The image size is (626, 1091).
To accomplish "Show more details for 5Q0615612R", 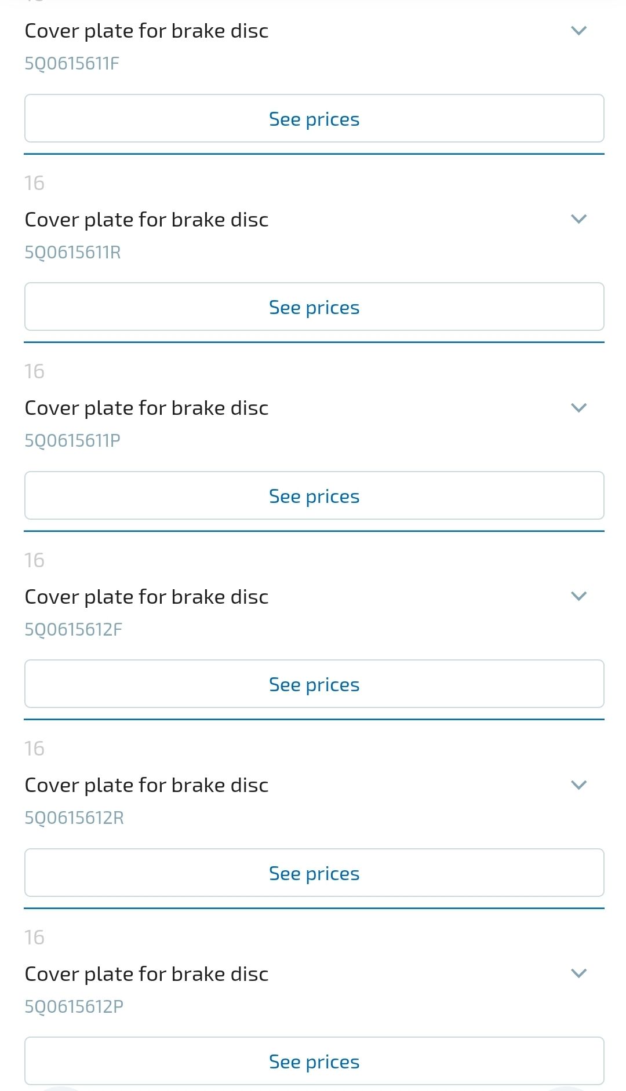I will pos(578,785).
